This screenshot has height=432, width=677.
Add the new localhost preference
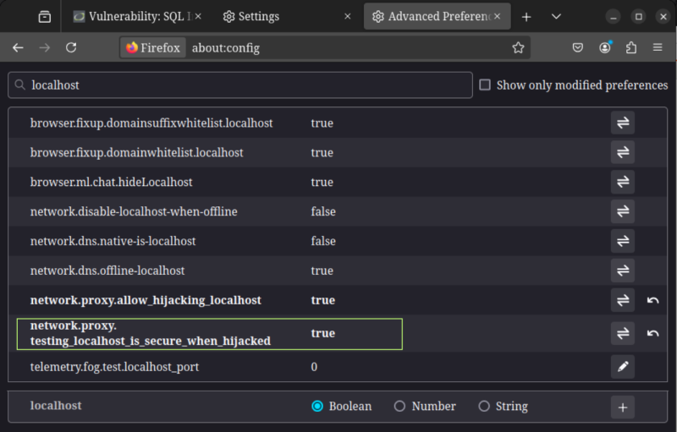click(x=623, y=407)
